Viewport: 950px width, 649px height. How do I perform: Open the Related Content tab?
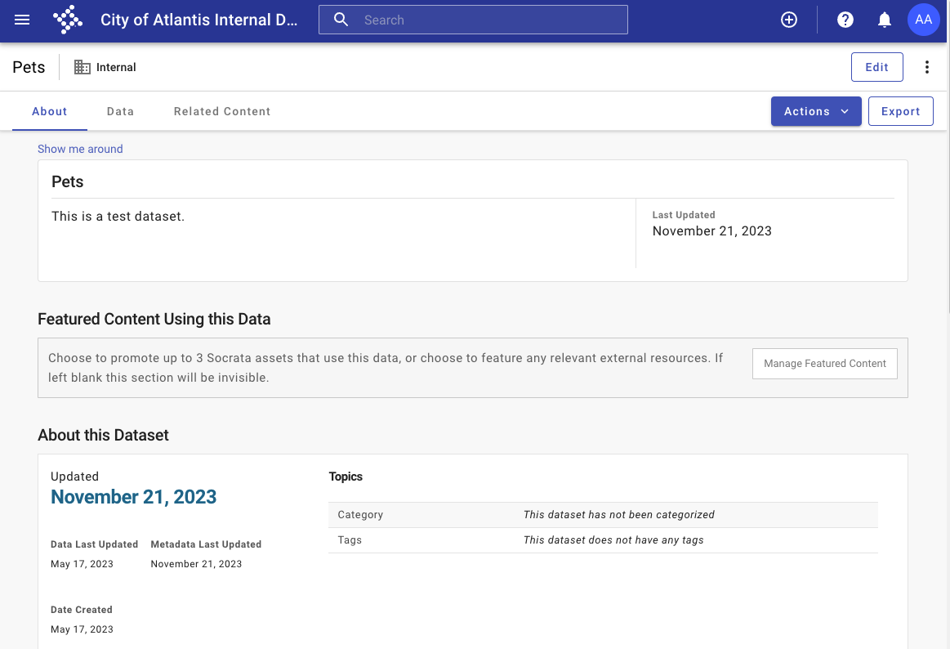click(221, 111)
